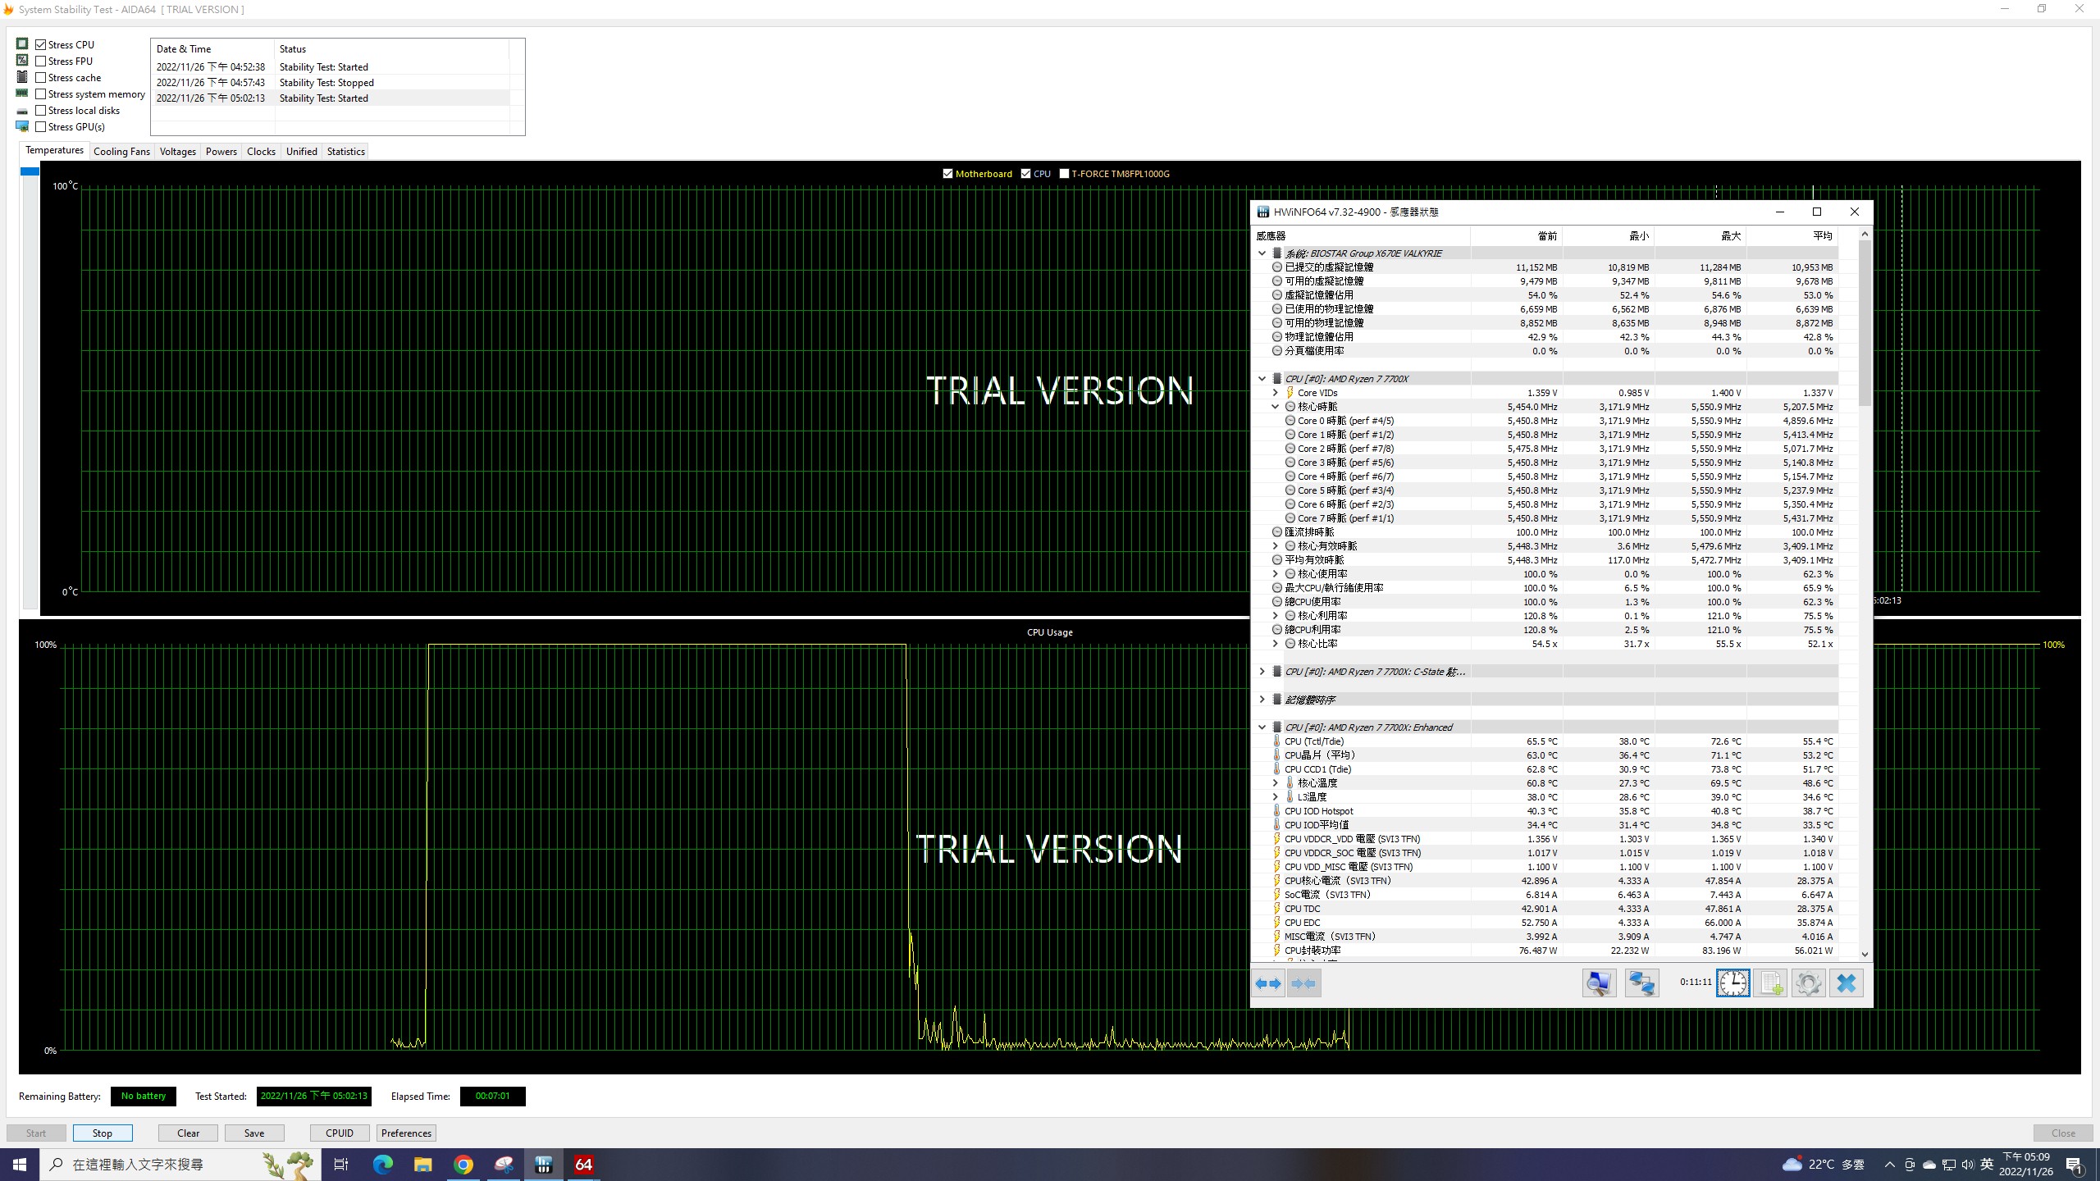
Task: Open File Explorer from the taskbar
Action: click(422, 1164)
